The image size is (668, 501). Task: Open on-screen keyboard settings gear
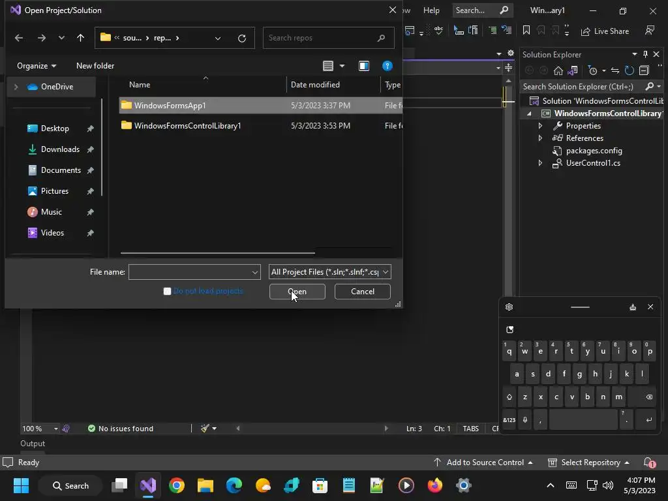(x=509, y=307)
